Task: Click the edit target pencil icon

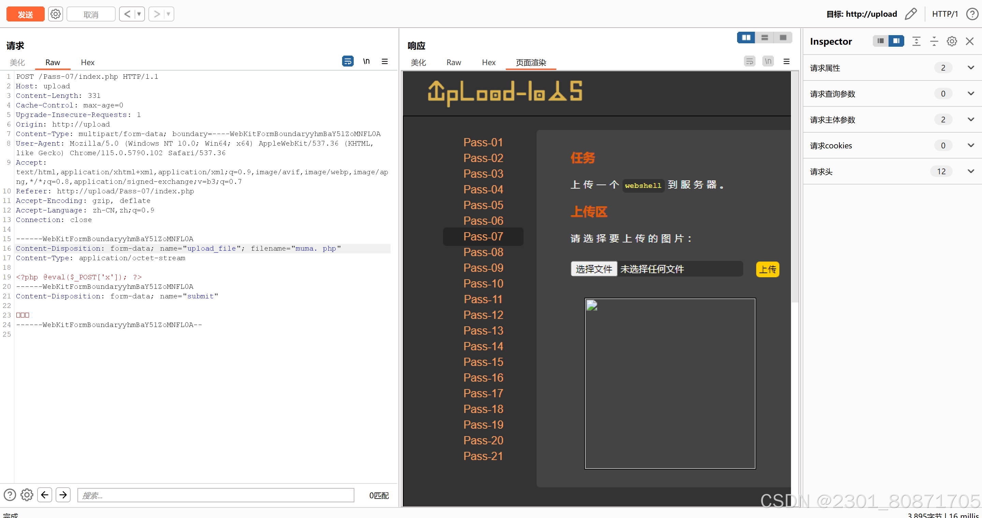Action: (911, 14)
